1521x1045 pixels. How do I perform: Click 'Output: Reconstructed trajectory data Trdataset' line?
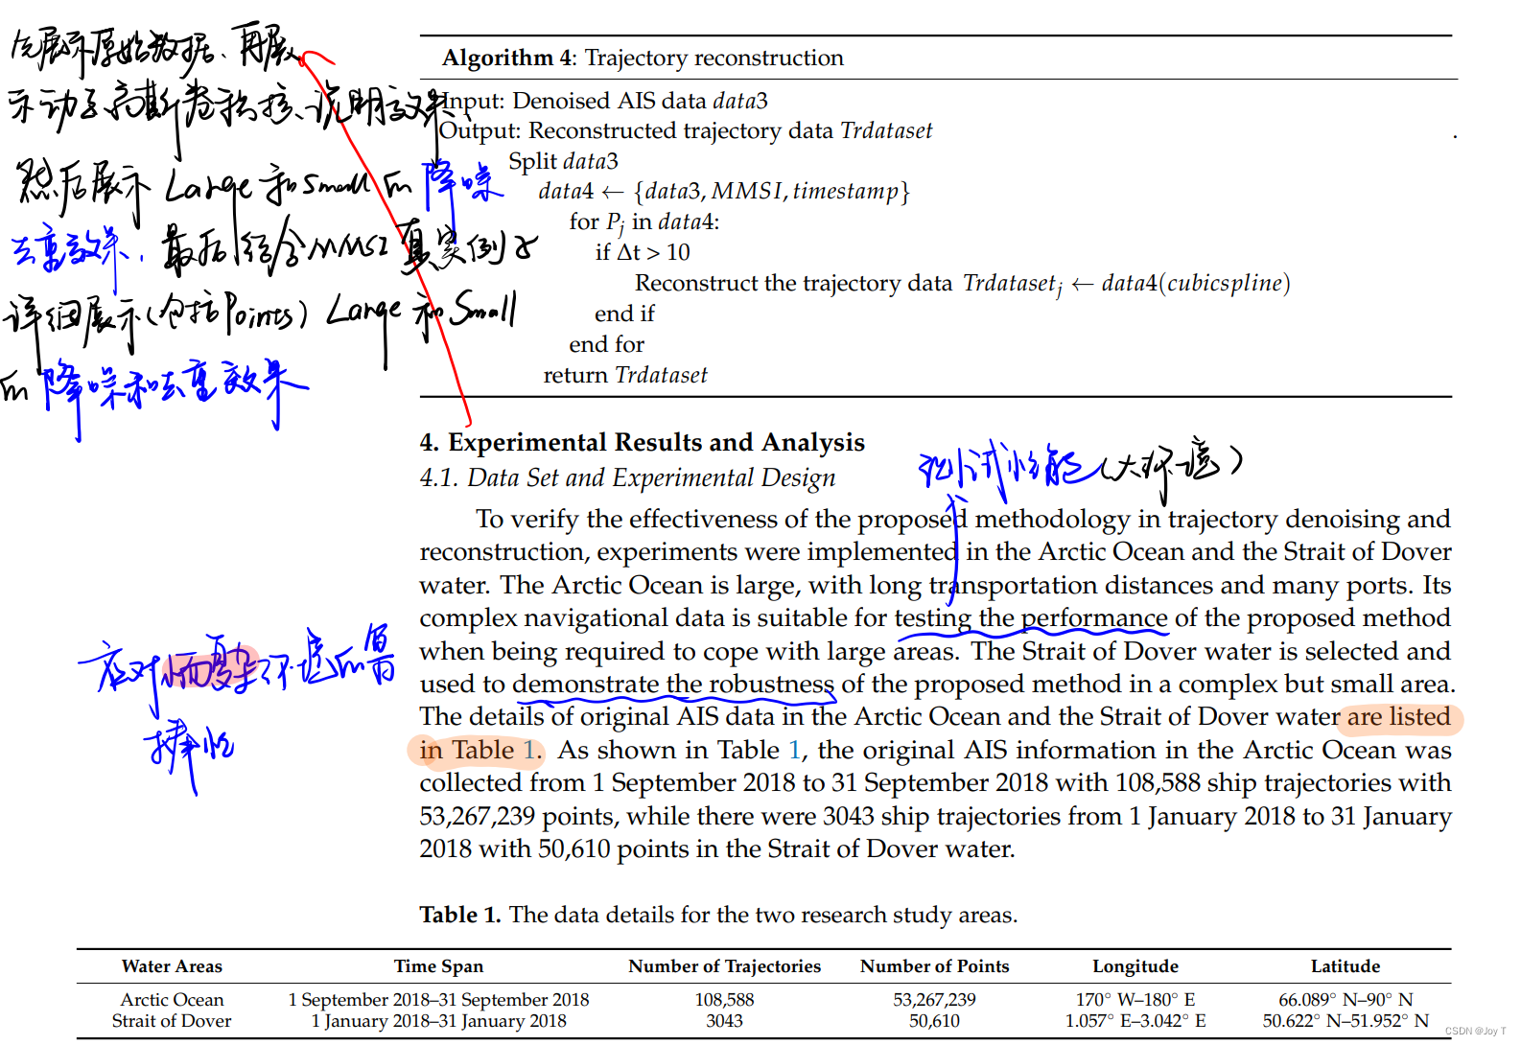point(685,130)
